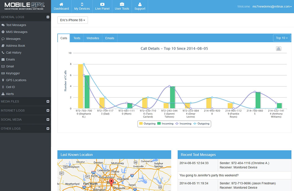The width and height of the screenshot is (294, 191).
Task: Open the Support page
Action: (140, 6)
